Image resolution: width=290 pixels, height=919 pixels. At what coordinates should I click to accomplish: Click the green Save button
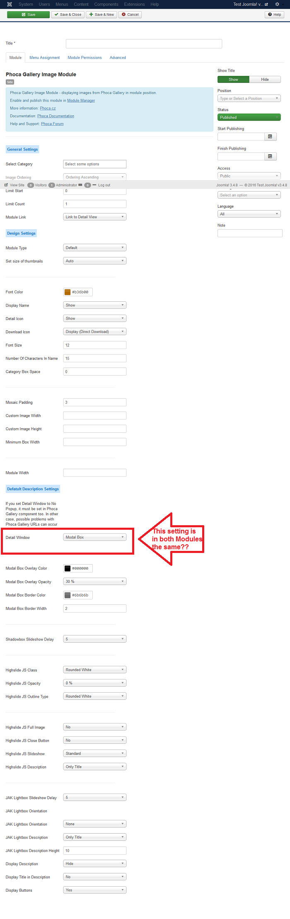pos(28,15)
